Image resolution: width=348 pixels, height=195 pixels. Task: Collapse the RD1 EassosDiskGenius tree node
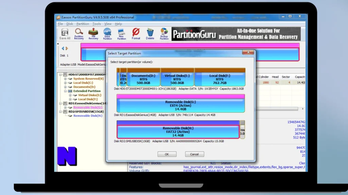(60, 104)
